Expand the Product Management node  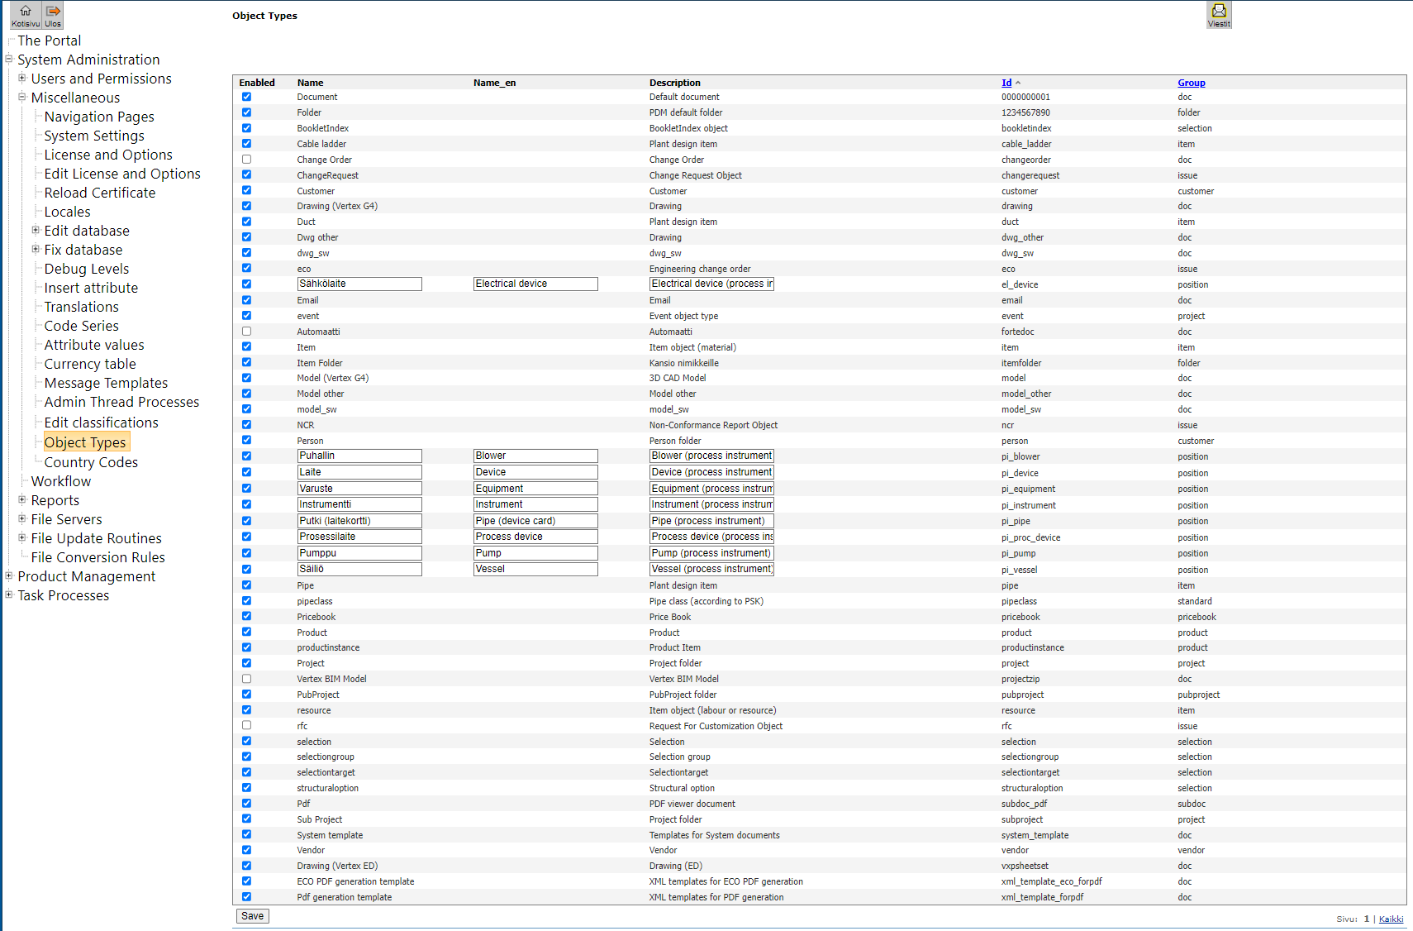pos(9,576)
